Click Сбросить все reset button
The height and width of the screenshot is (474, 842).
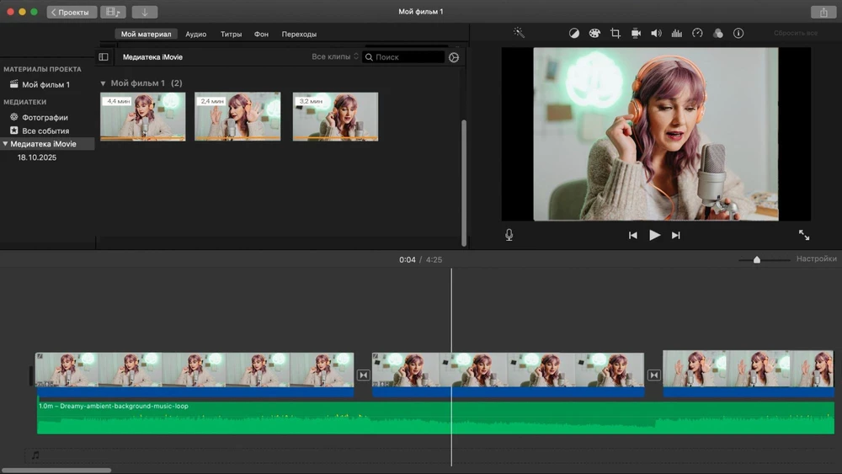point(796,34)
